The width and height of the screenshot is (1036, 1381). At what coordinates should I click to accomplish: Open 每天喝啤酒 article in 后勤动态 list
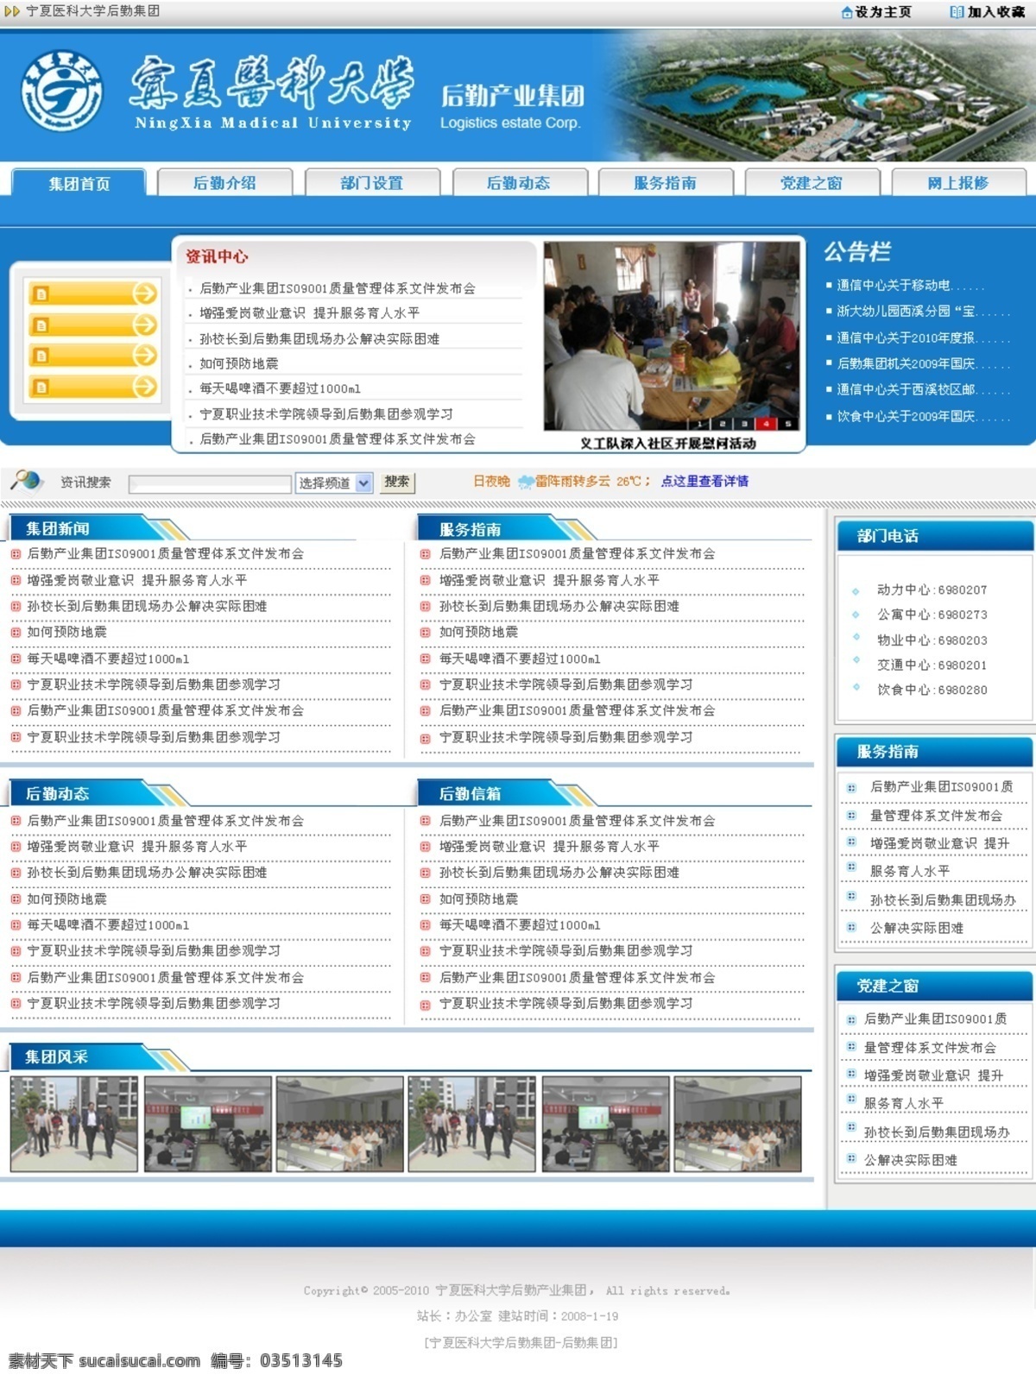(x=108, y=925)
